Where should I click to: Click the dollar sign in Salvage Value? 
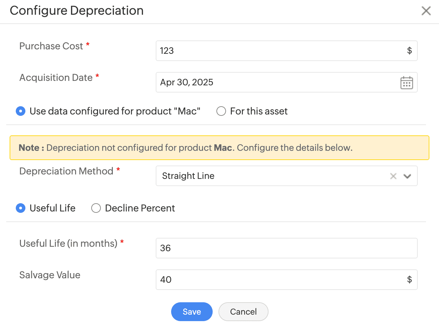tap(409, 280)
